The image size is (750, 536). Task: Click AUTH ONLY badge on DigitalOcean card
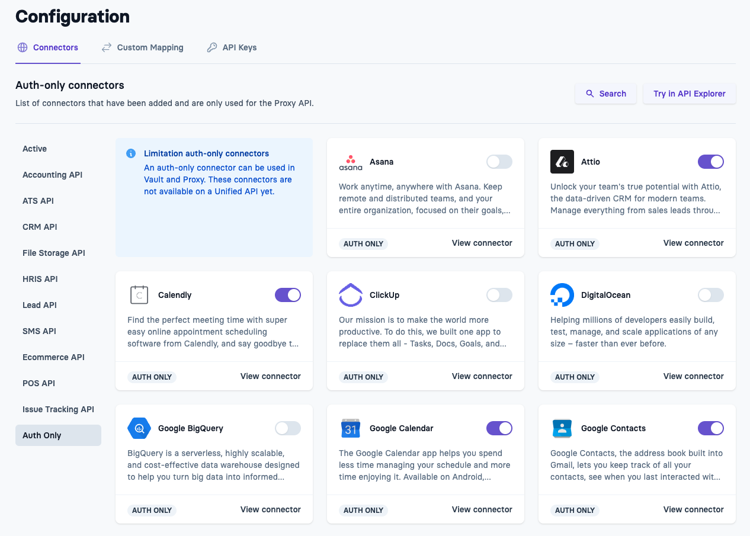(575, 377)
